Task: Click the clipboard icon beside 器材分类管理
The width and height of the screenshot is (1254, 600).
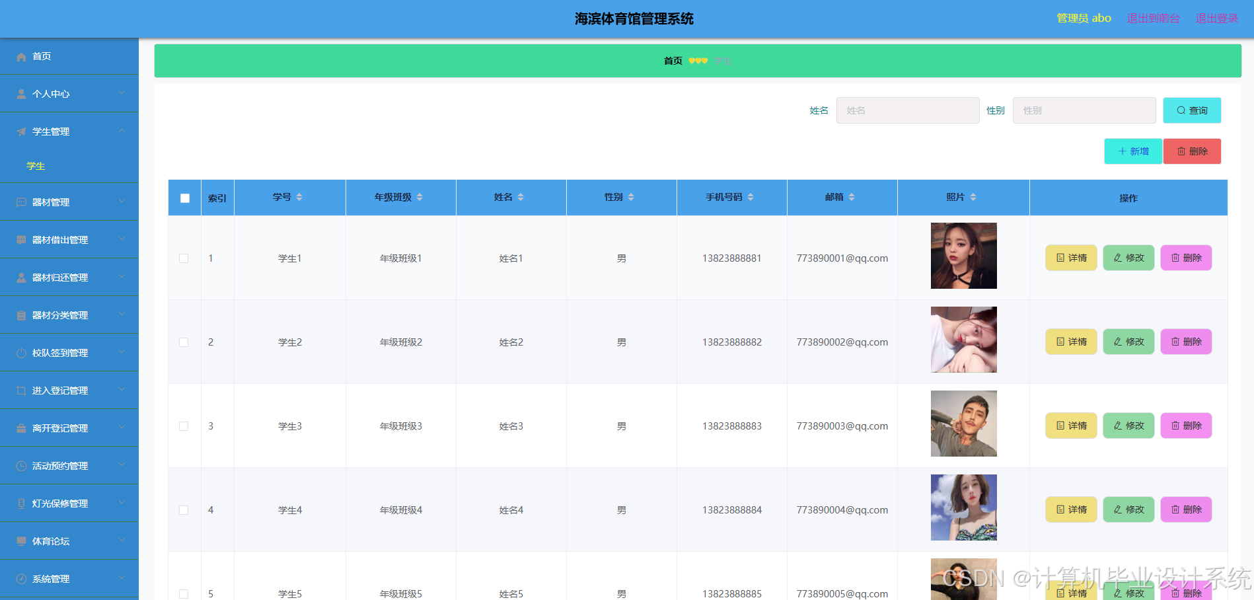Action: click(x=21, y=316)
